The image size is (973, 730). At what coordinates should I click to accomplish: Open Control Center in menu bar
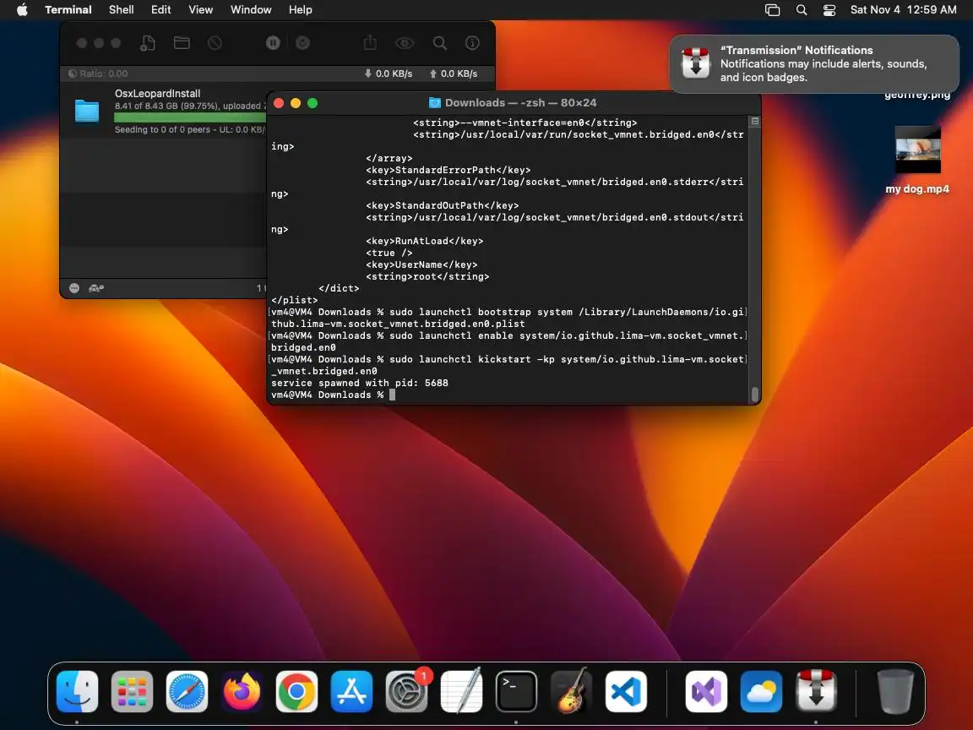(x=829, y=10)
